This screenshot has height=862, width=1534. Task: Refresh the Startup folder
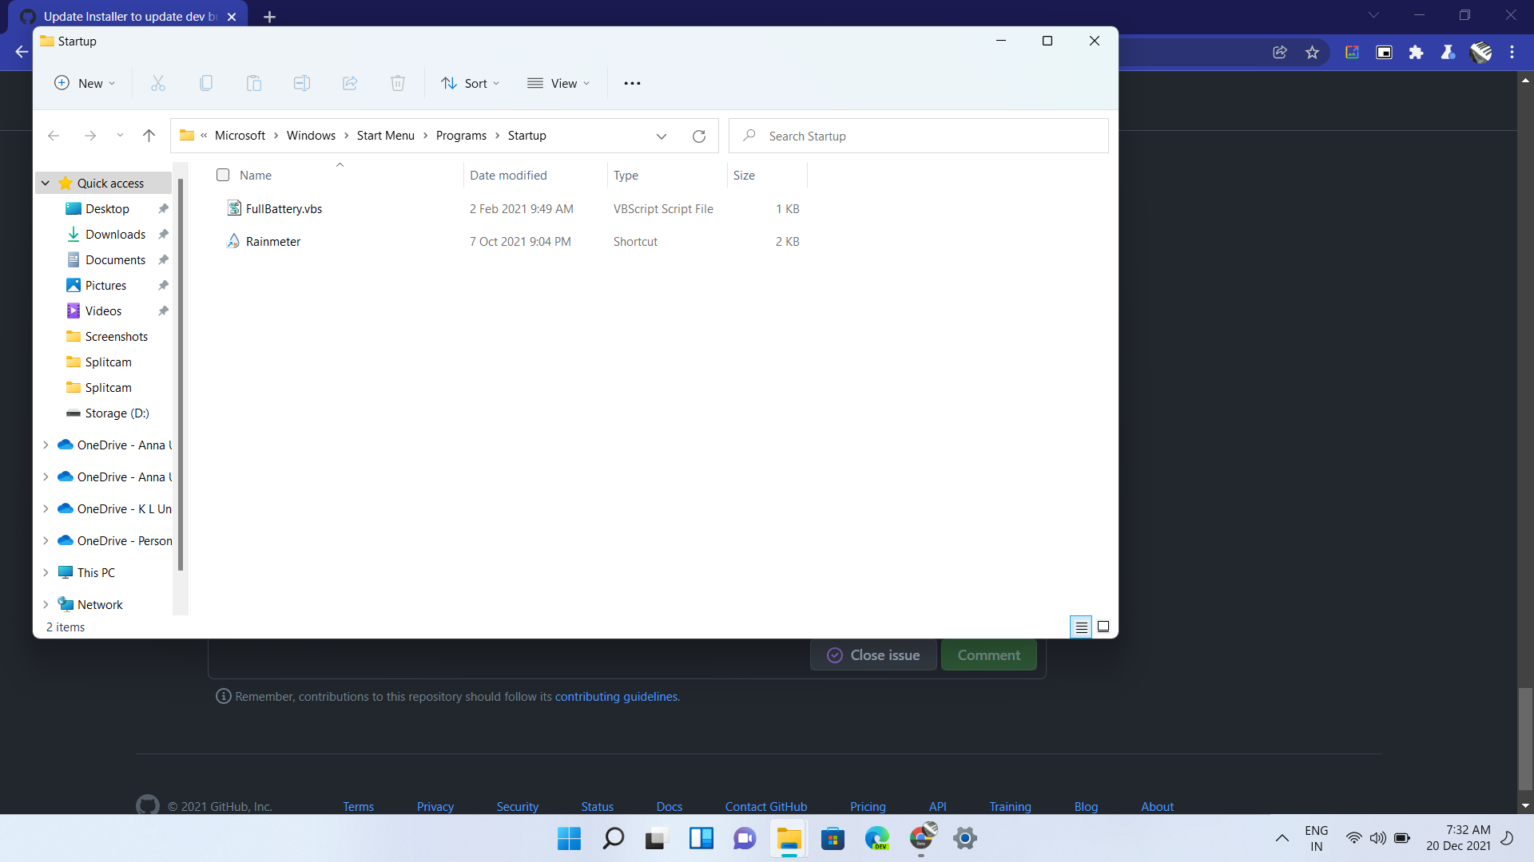pos(698,136)
